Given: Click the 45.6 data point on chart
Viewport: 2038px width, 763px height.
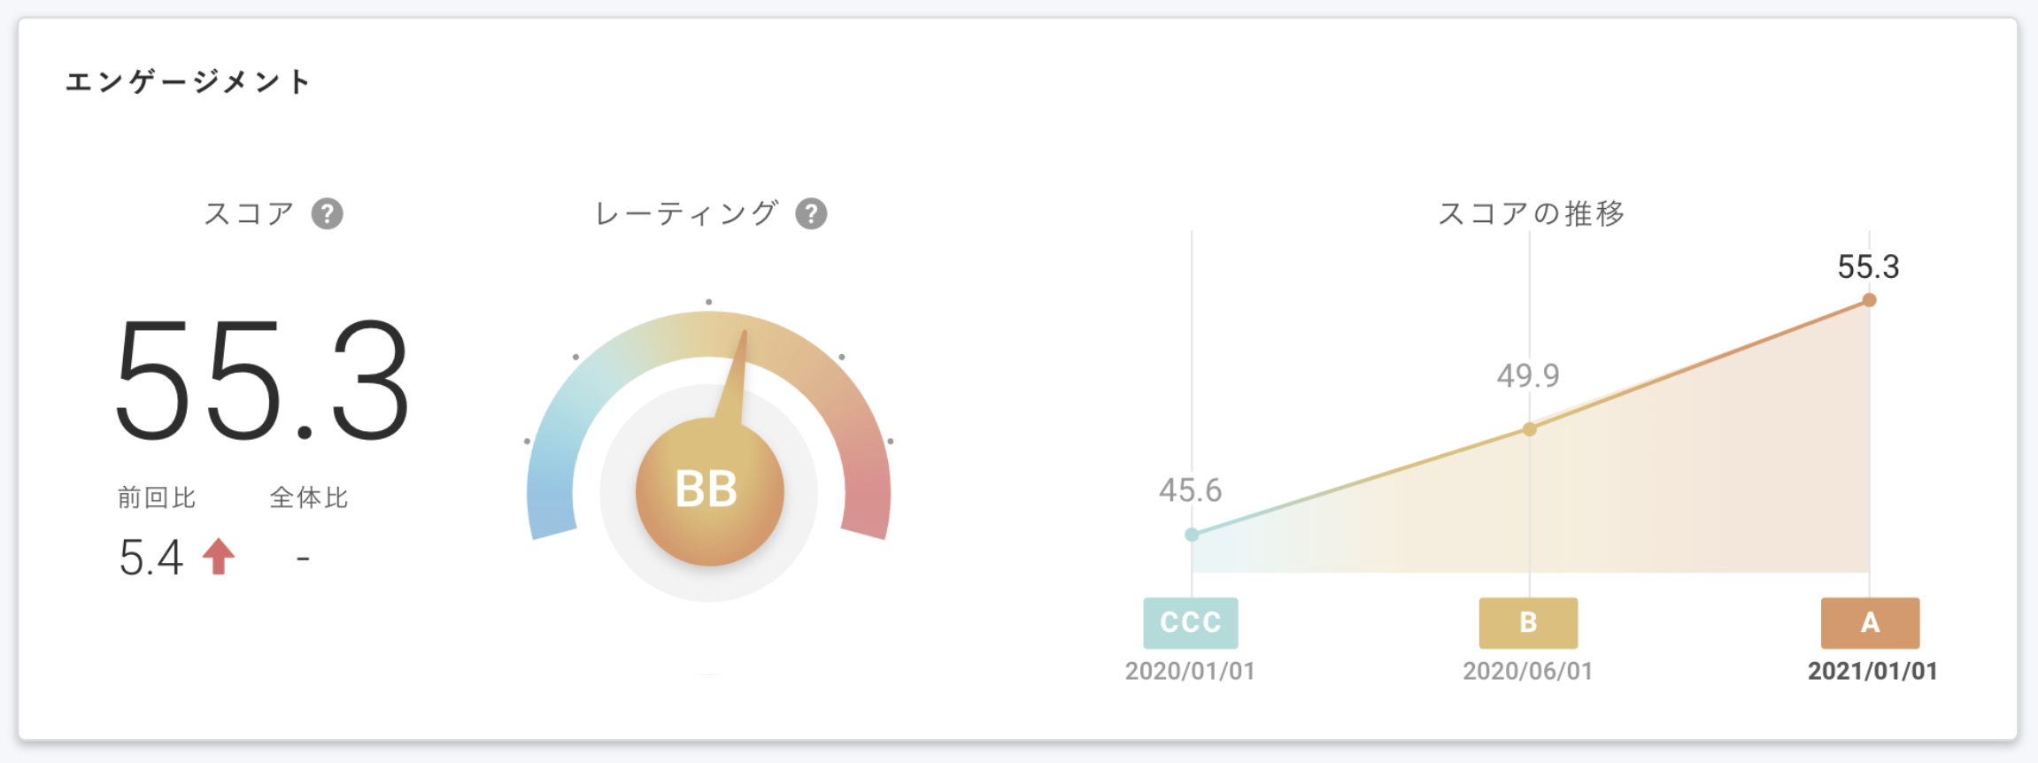Looking at the screenshot, I should click(1192, 535).
